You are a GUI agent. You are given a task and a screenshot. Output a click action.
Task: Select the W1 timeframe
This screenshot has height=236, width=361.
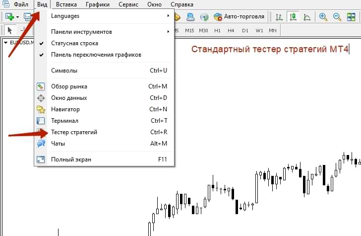click(259, 30)
